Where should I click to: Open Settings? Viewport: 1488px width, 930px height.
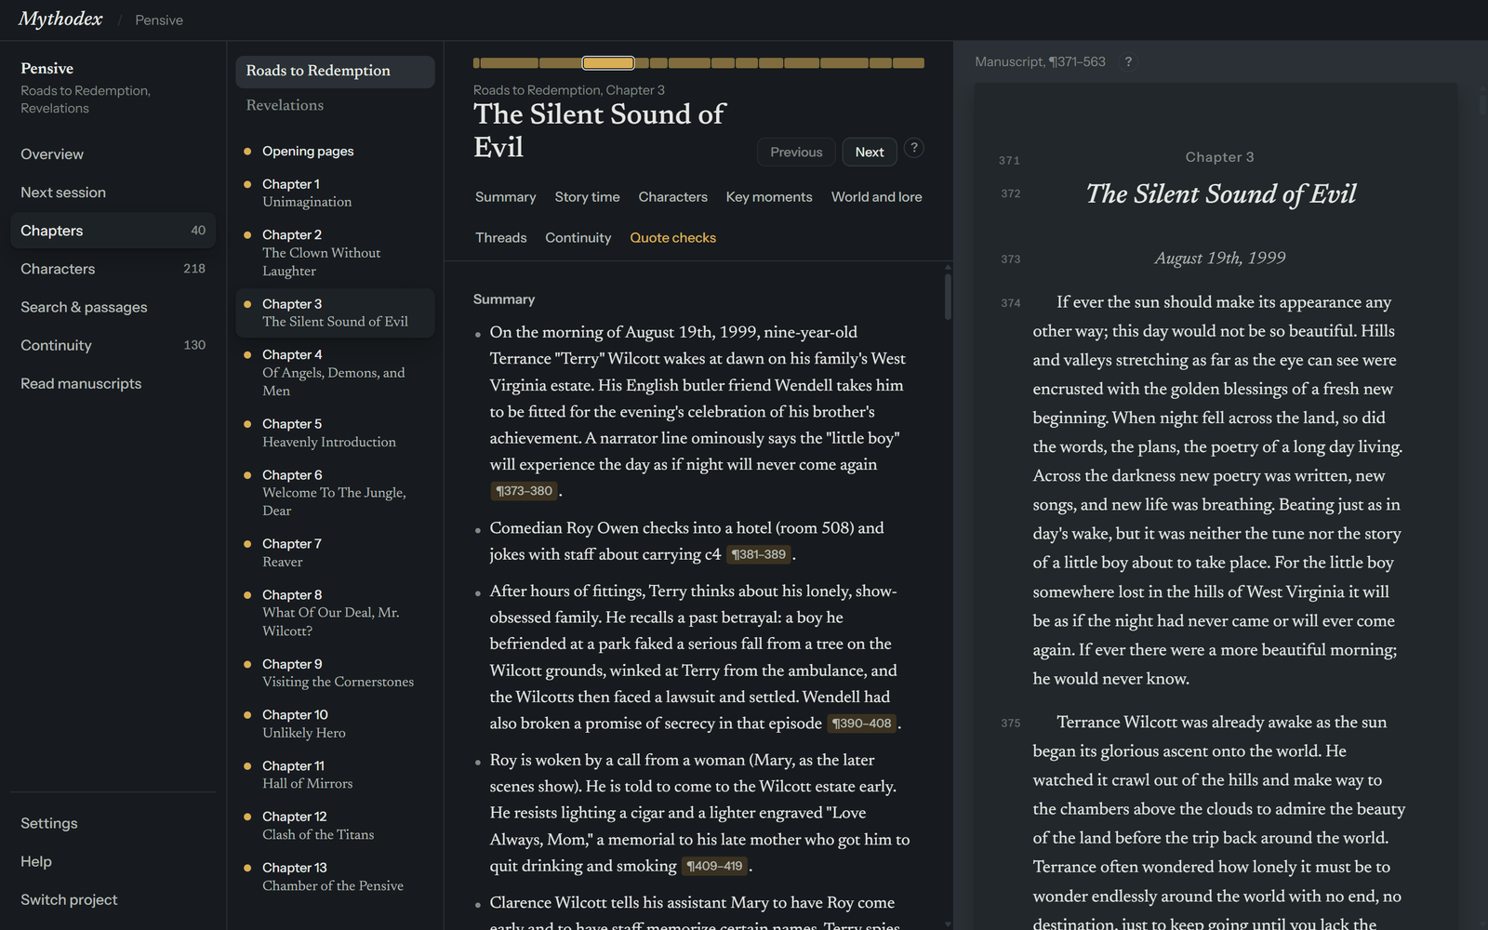pyautogui.click(x=113, y=823)
